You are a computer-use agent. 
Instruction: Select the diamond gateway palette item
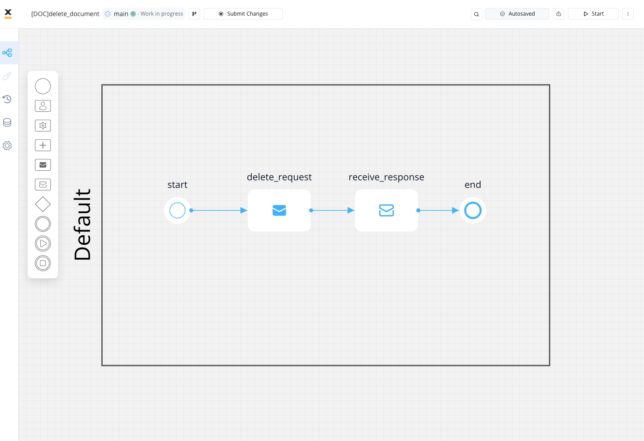(43, 204)
